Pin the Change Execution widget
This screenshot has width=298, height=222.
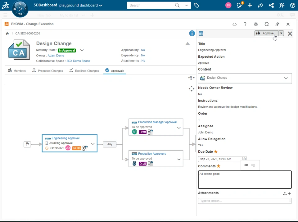pyautogui.click(x=277, y=24)
